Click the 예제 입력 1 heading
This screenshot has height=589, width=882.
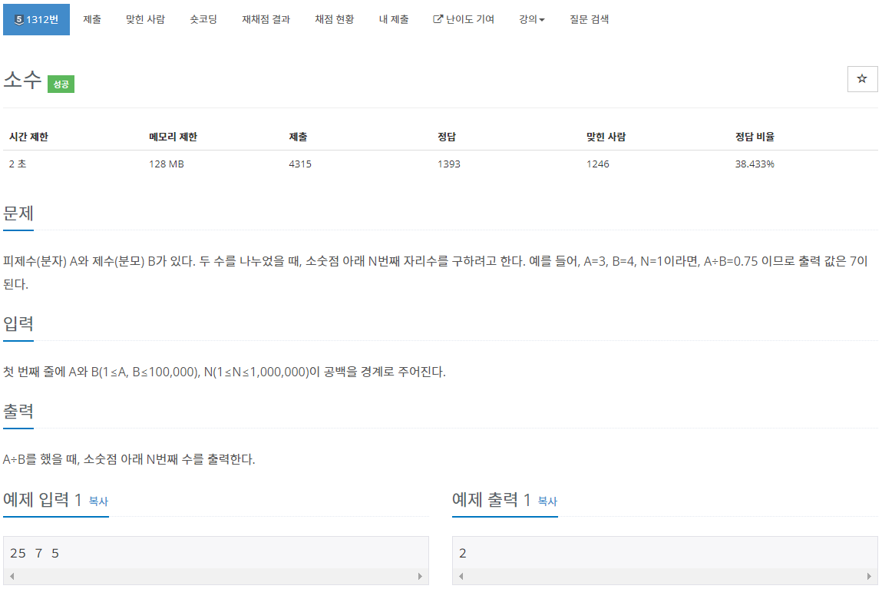tap(43, 500)
